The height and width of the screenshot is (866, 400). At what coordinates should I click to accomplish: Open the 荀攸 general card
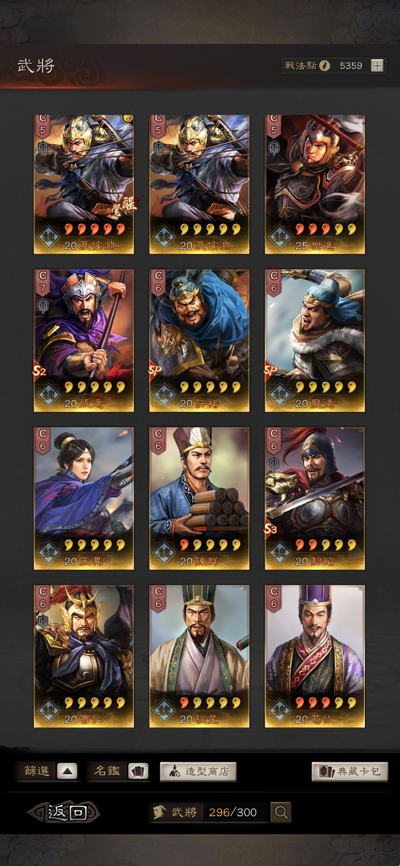(315, 656)
